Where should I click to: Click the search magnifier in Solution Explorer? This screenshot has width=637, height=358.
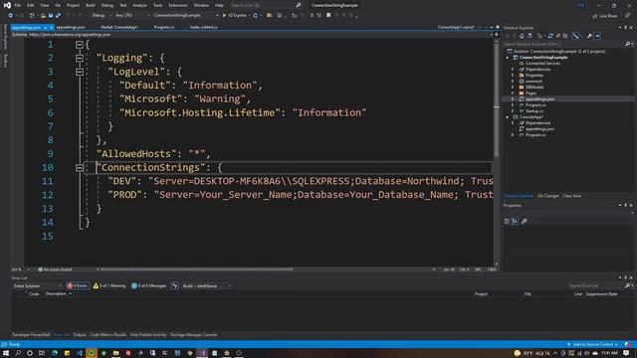pyautogui.click(x=627, y=44)
